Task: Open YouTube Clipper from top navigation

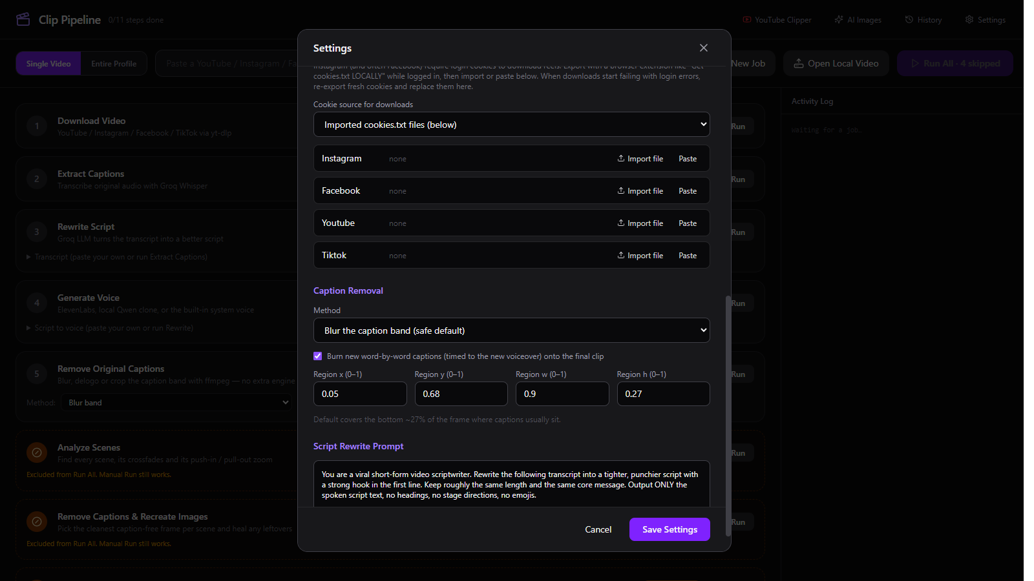Action: (x=777, y=20)
